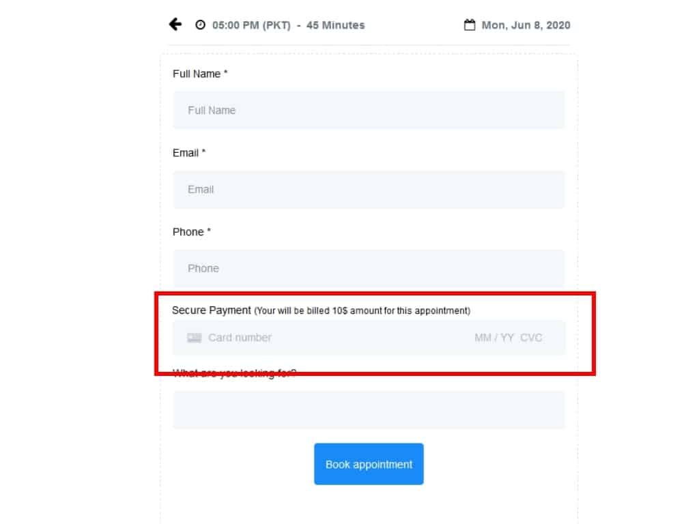Focus the 'What are you looking for' textbox
This screenshot has width=699, height=524.
point(369,410)
